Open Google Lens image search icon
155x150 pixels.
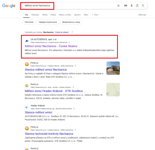point(137,6)
